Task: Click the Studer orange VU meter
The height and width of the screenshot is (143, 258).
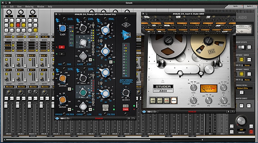Action: coord(209,89)
